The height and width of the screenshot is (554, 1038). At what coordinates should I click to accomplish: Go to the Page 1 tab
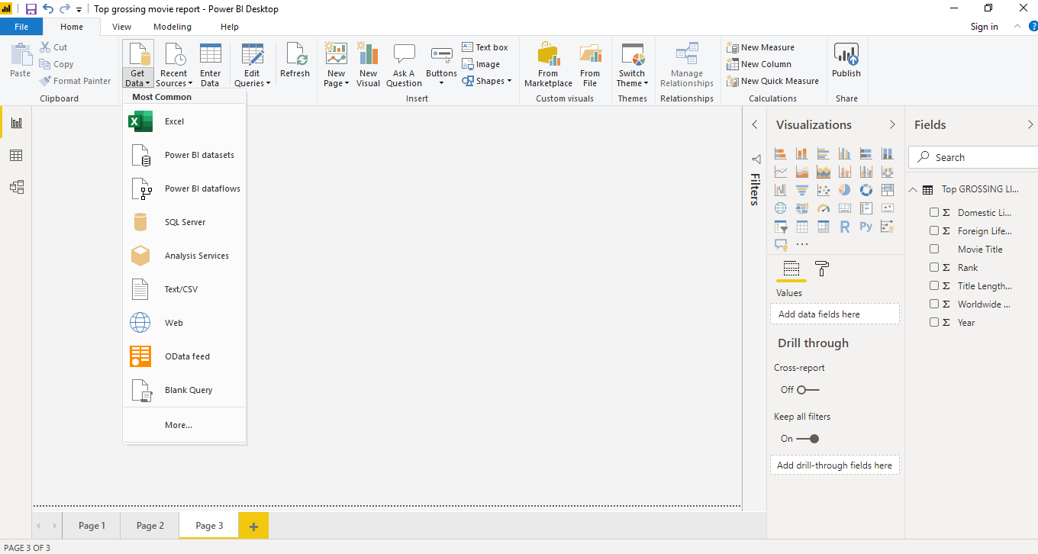coord(92,525)
